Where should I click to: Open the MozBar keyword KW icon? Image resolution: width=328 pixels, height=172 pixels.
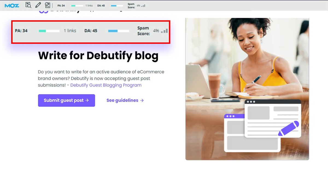48,5
